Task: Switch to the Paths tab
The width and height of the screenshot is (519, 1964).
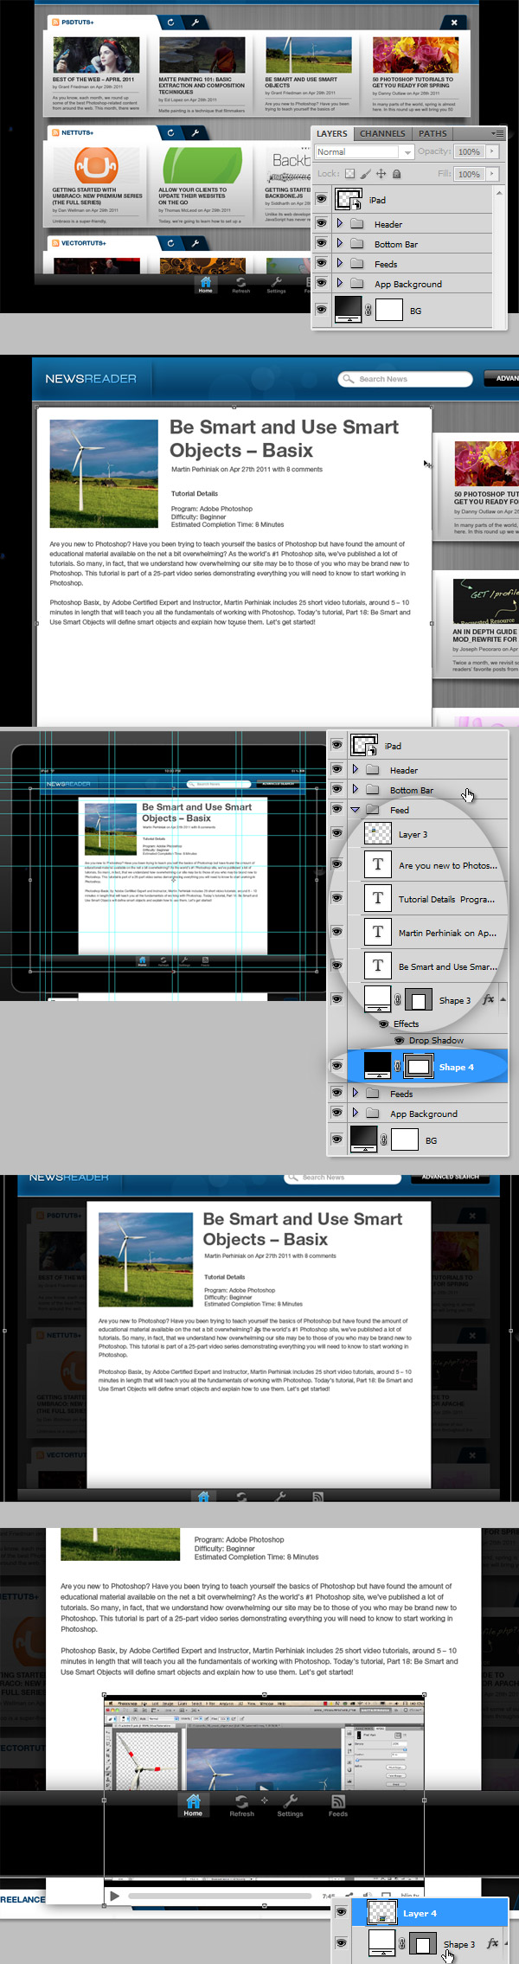Action: click(x=432, y=133)
